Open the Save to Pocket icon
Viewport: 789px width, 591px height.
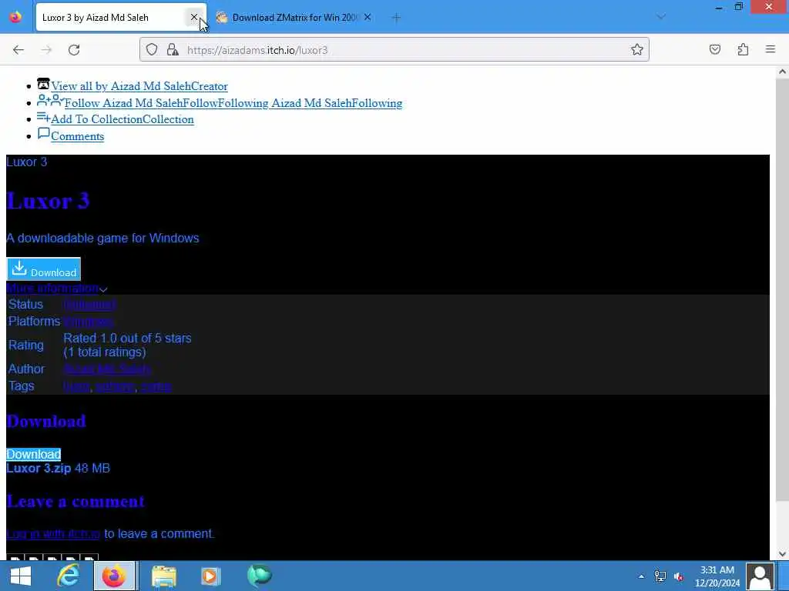pyautogui.click(x=714, y=49)
